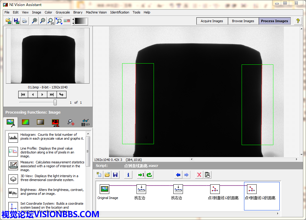The image size is (306, 220).
Task: Move to the next script step
Action: (186, 175)
